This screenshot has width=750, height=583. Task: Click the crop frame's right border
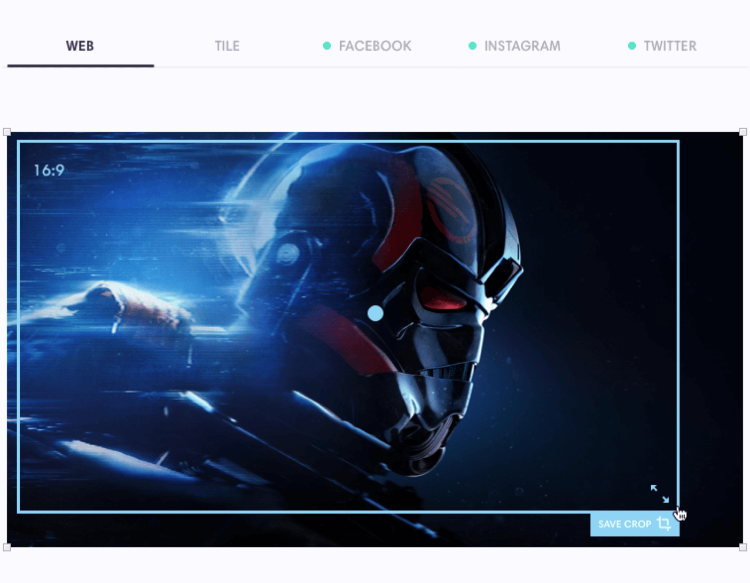point(678,320)
